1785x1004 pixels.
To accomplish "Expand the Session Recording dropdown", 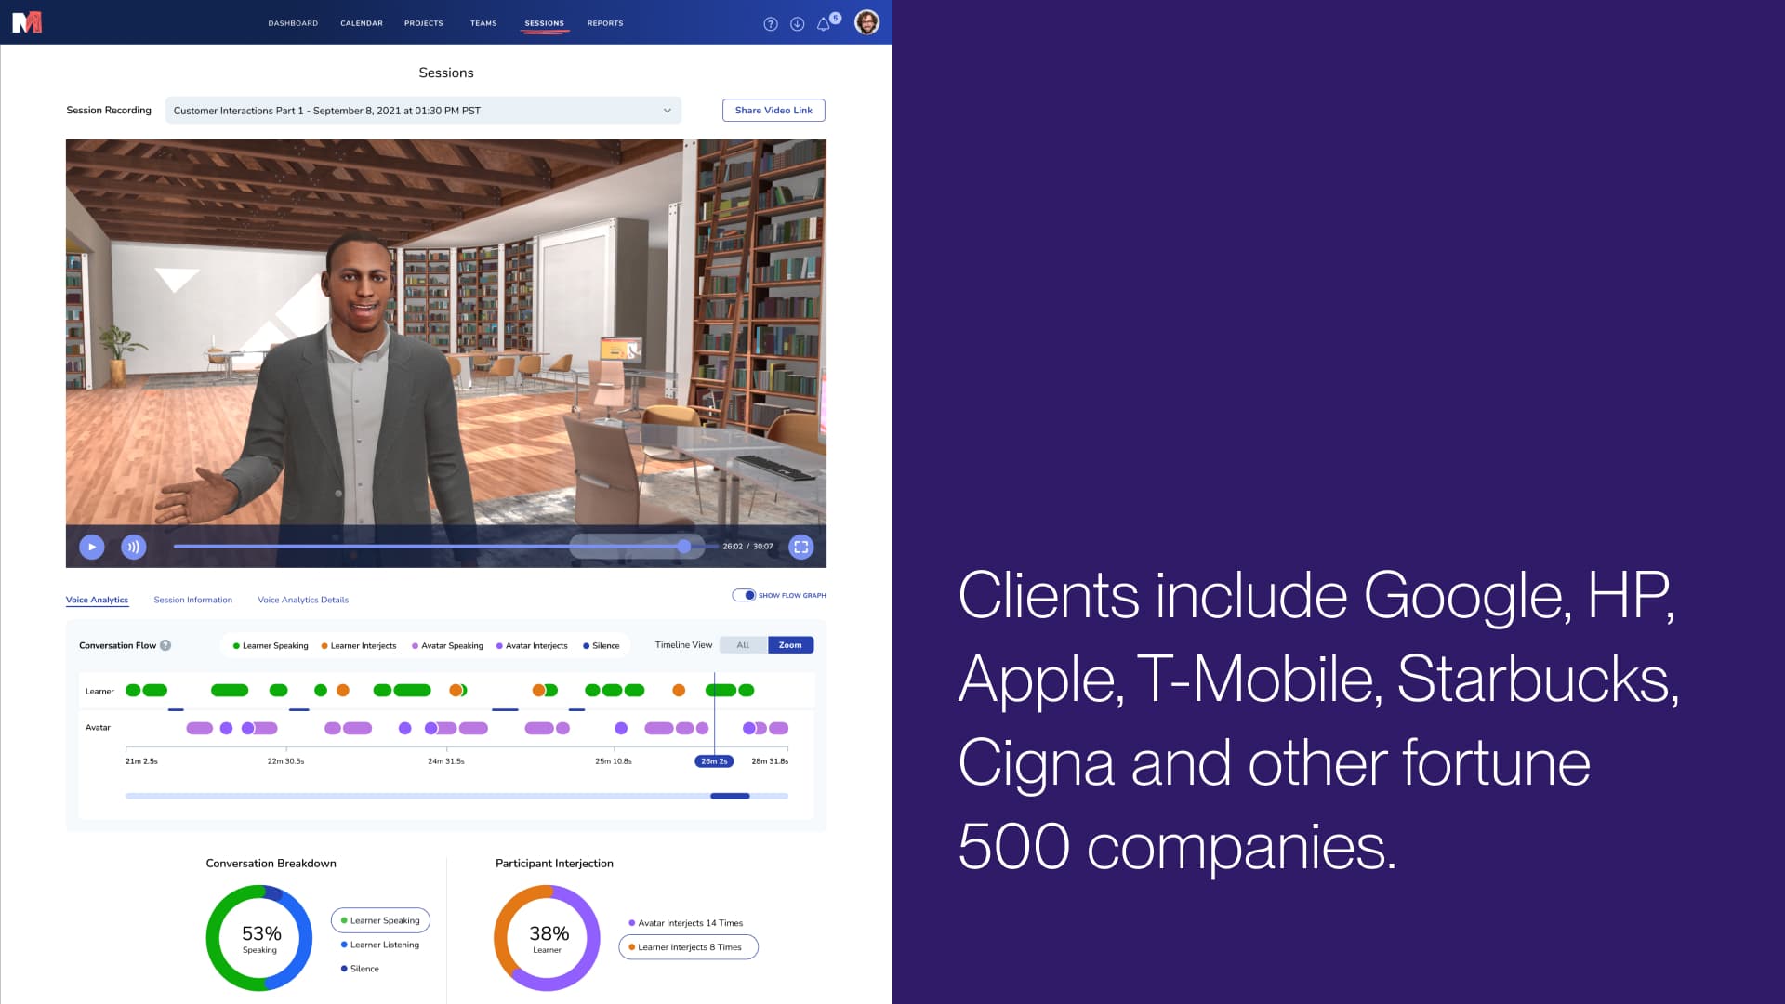I will 421,111.
